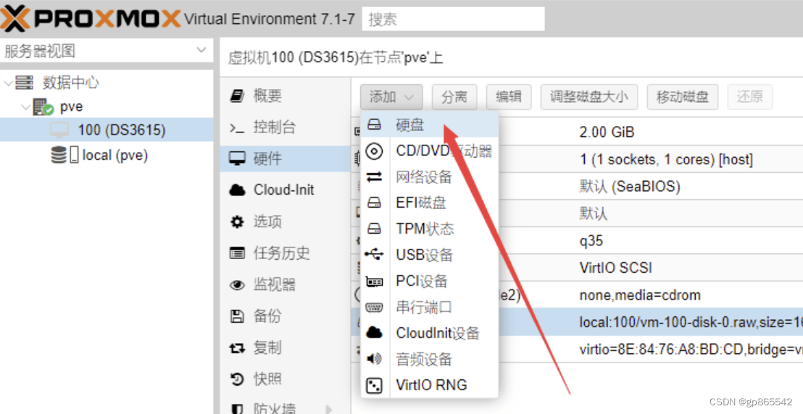Image resolution: width=803 pixels, height=414 pixels.
Task: Click the 快照 history icon
Action: coord(237,380)
